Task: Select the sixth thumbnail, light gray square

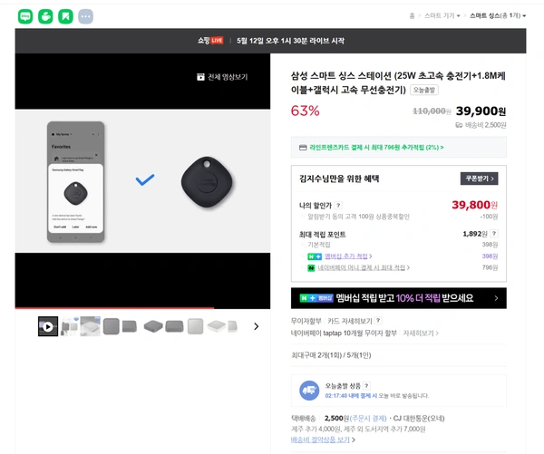Action: click(x=195, y=326)
